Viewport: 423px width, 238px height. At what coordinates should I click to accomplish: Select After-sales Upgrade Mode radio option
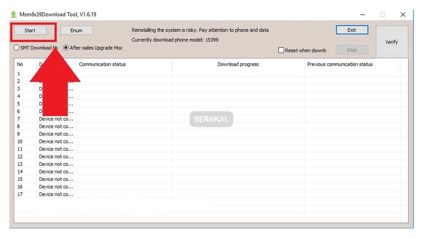66,48
